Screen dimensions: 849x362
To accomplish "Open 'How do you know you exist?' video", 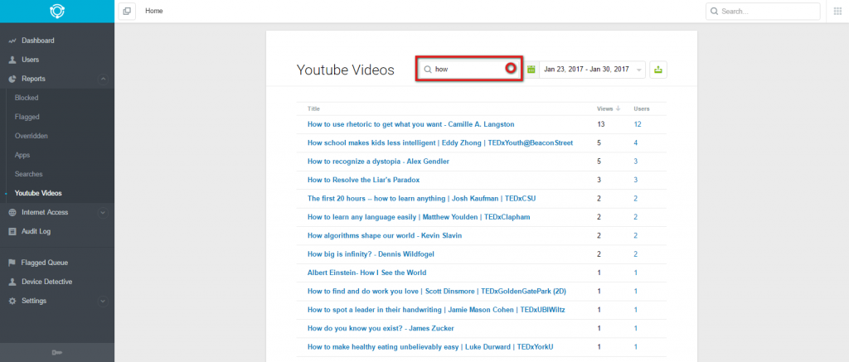I will pos(381,328).
